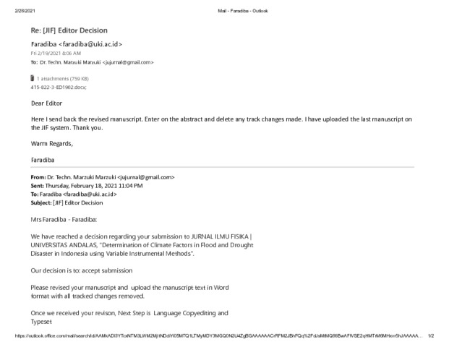Image resolution: width=449 pixels, height=347 pixels.
Task: Open the outlook.office.com URL at page footer
Action: coord(219,335)
